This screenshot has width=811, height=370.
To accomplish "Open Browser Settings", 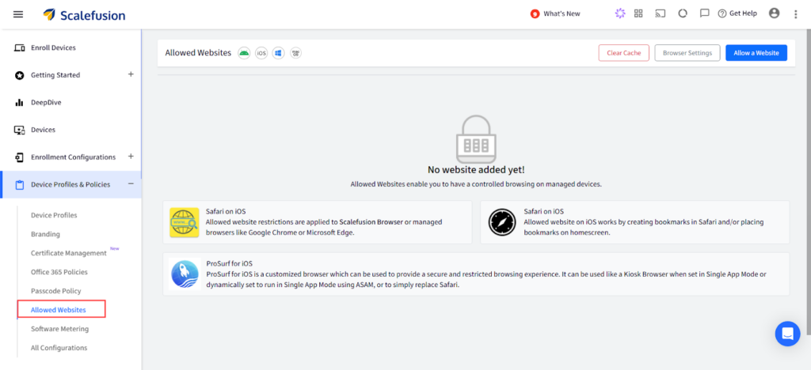I will (687, 53).
